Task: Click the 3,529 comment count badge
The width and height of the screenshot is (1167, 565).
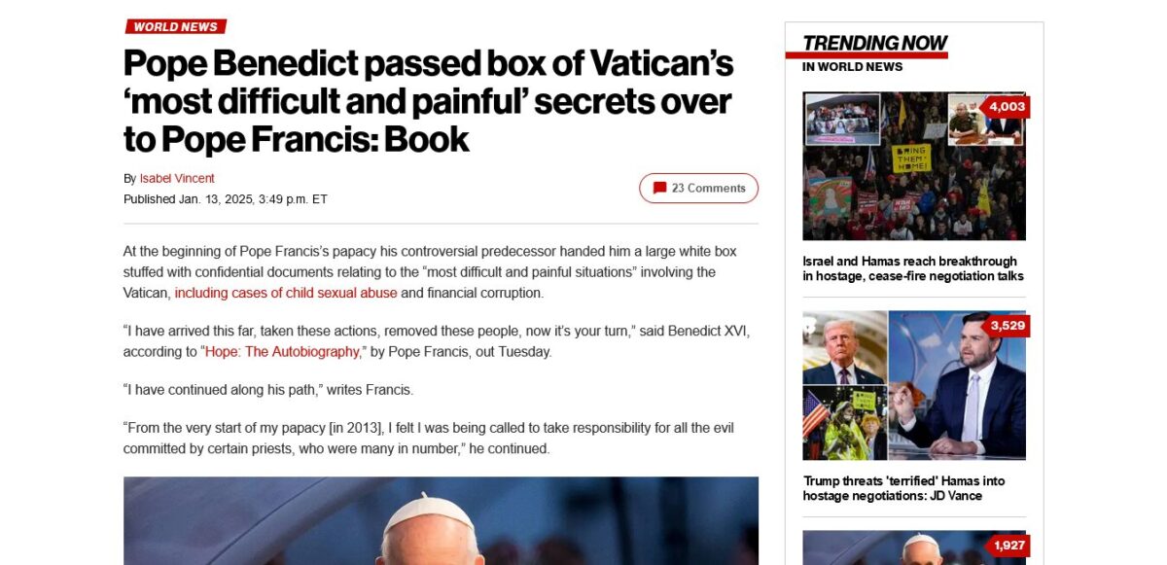Action: tap(1006, 326)
